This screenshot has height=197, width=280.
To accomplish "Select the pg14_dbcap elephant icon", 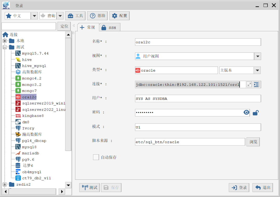I will (x=18, y=141).
